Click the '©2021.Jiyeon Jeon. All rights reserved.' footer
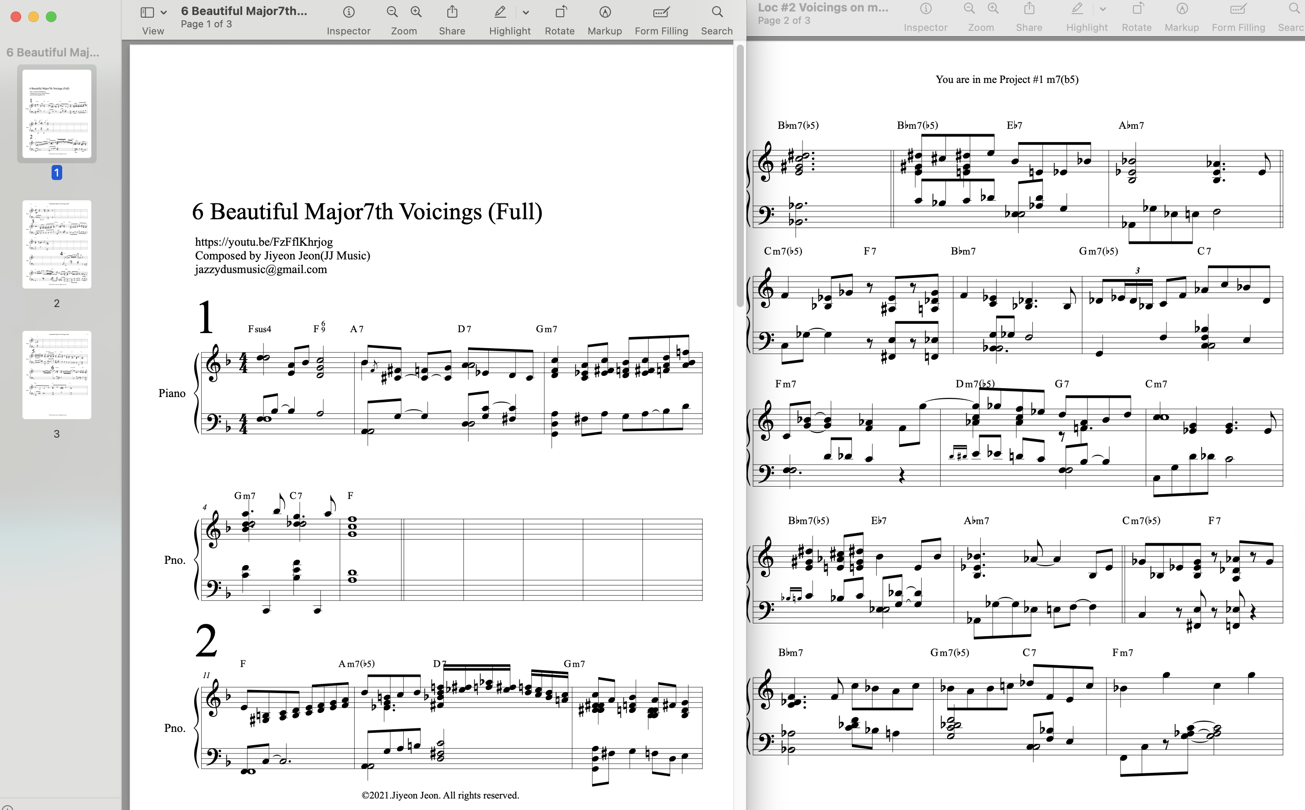The width and height of the screenshot is (1305, 810). 440,795
